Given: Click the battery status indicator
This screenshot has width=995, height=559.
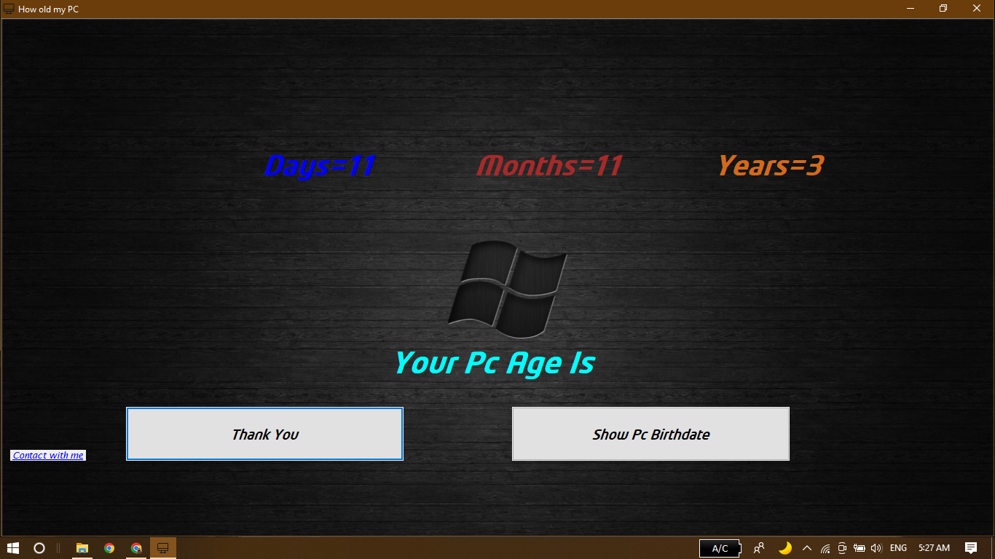Looking at the screenshot, I should 860,548.
